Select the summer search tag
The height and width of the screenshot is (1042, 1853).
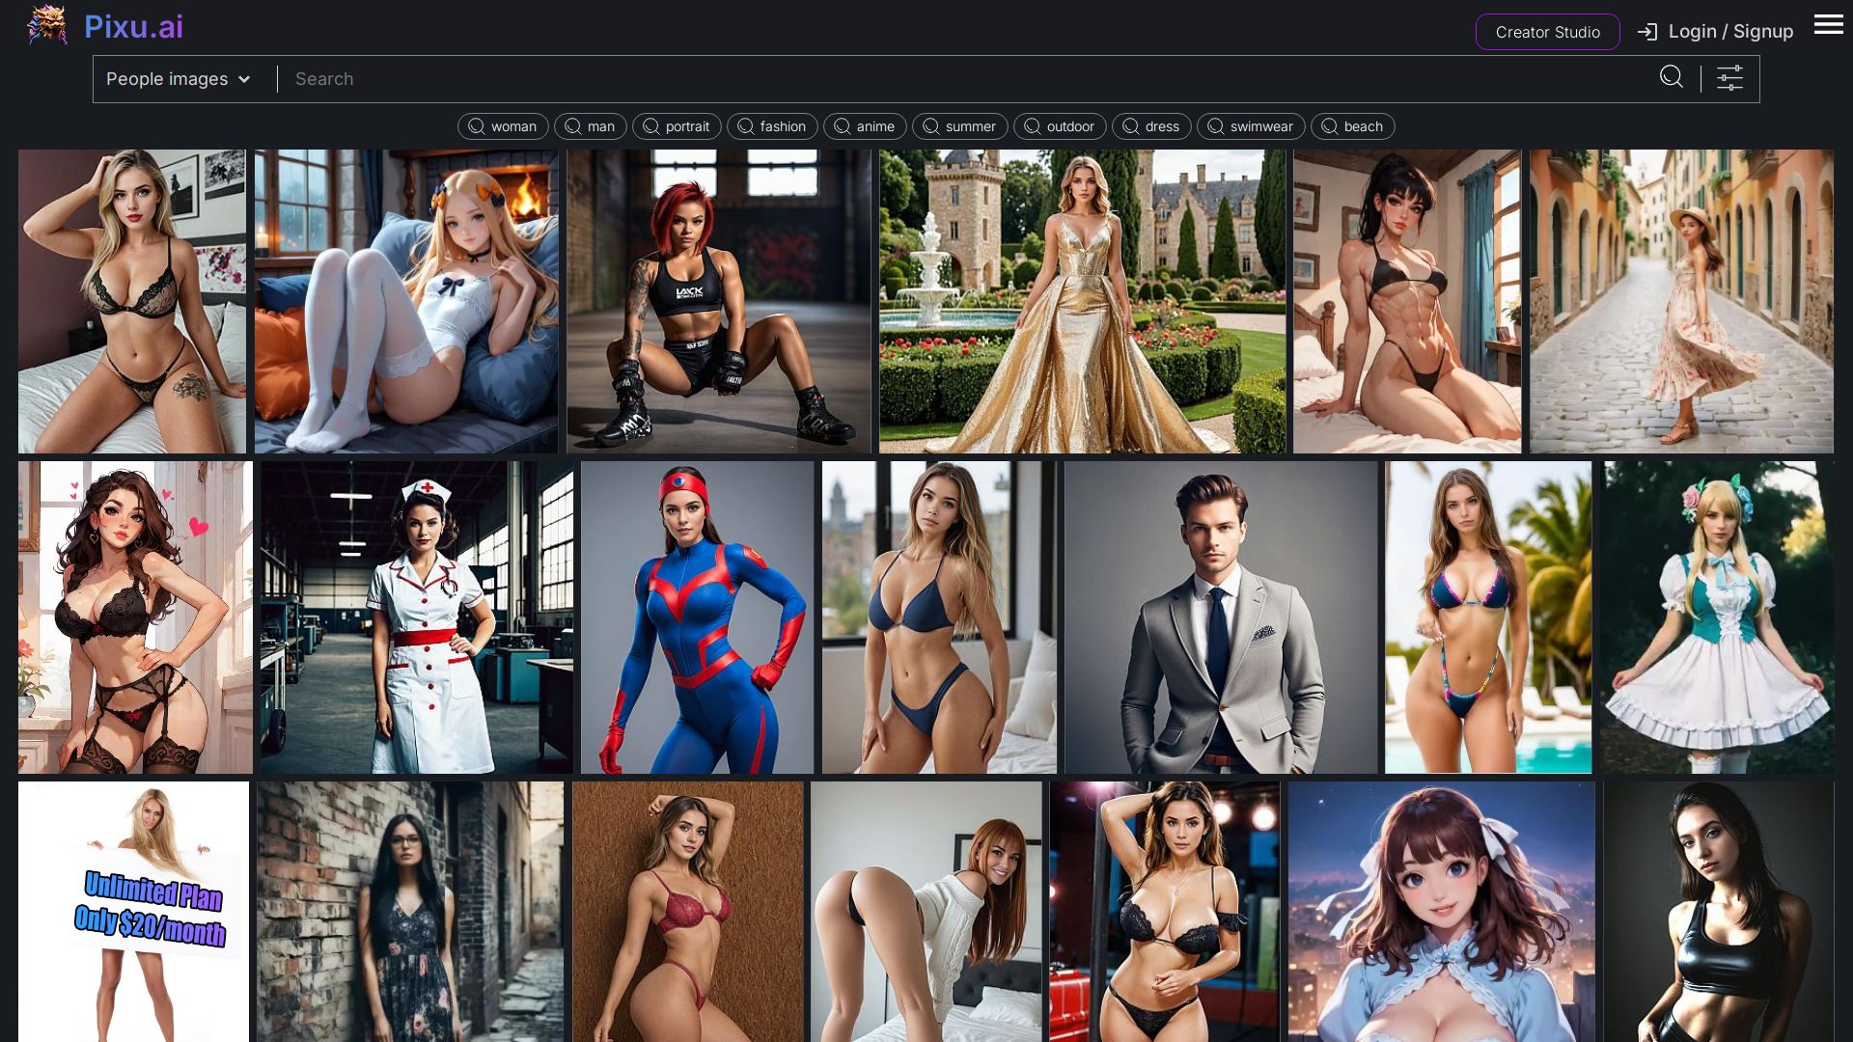(959, 126)
